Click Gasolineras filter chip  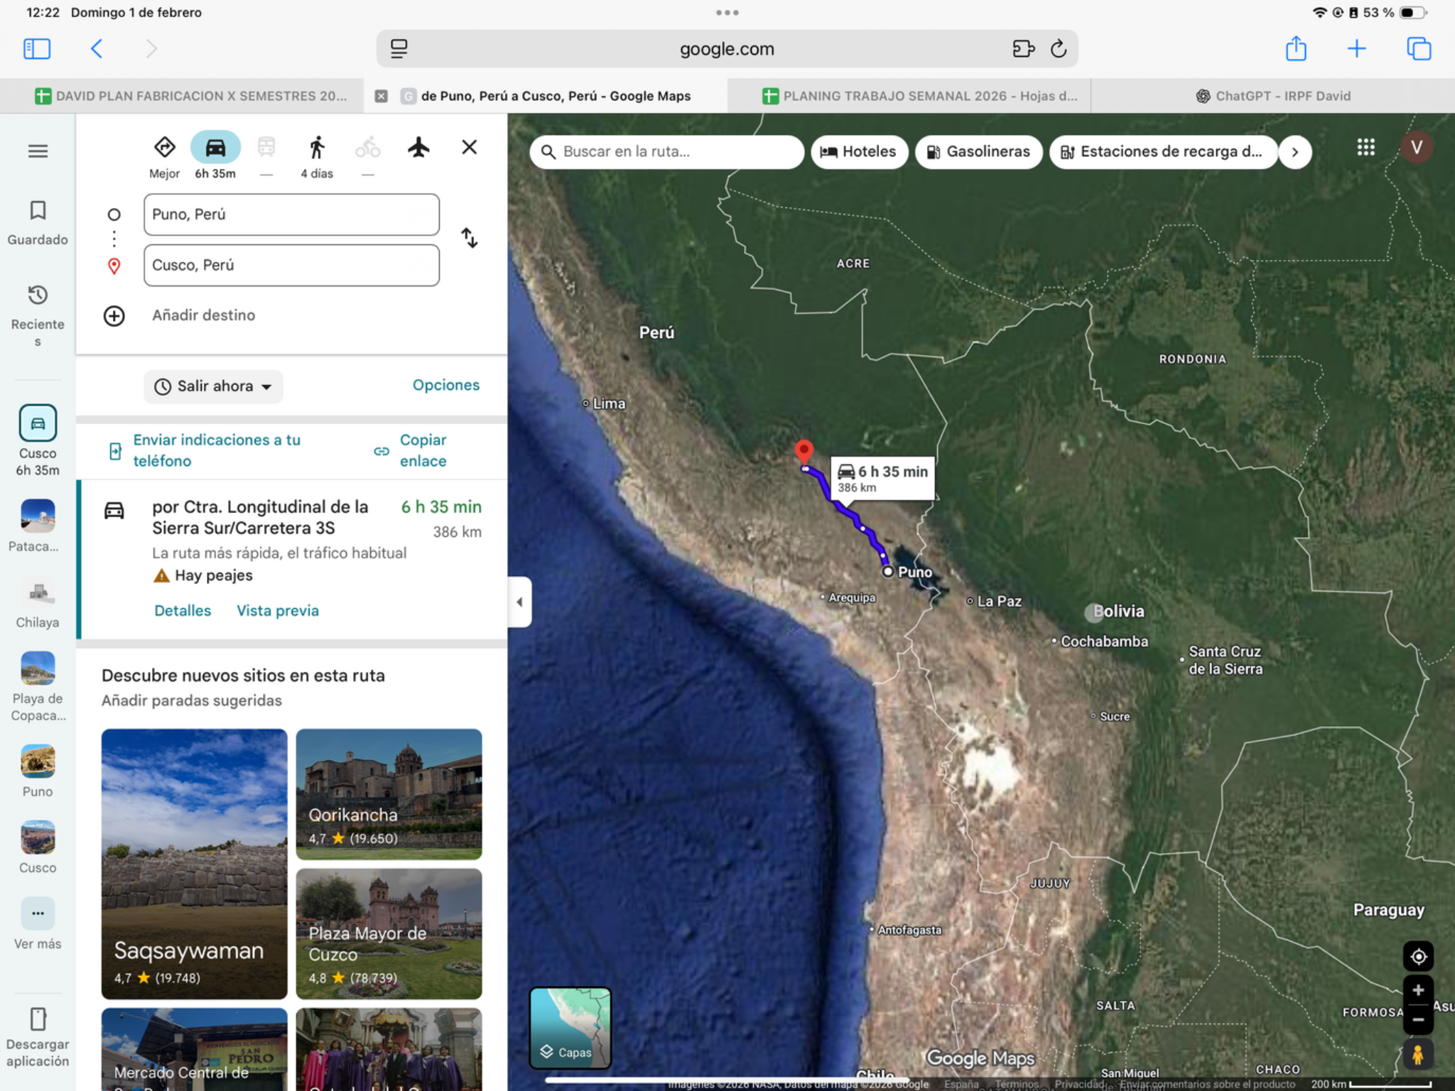click(978, 151)
